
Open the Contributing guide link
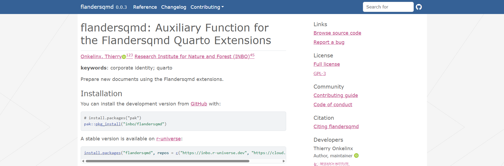[336, 95]
